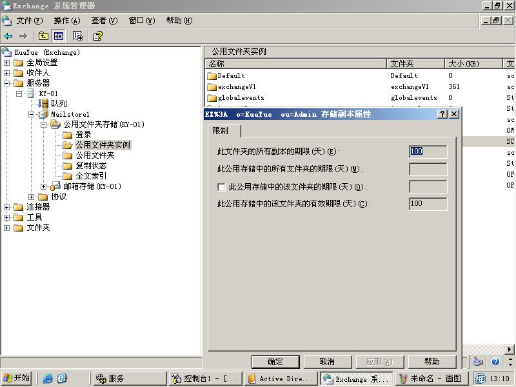Screen dimensions: 516x387
Task: Expand the 文件夹 tree node
Action: (x=6, y=228)
